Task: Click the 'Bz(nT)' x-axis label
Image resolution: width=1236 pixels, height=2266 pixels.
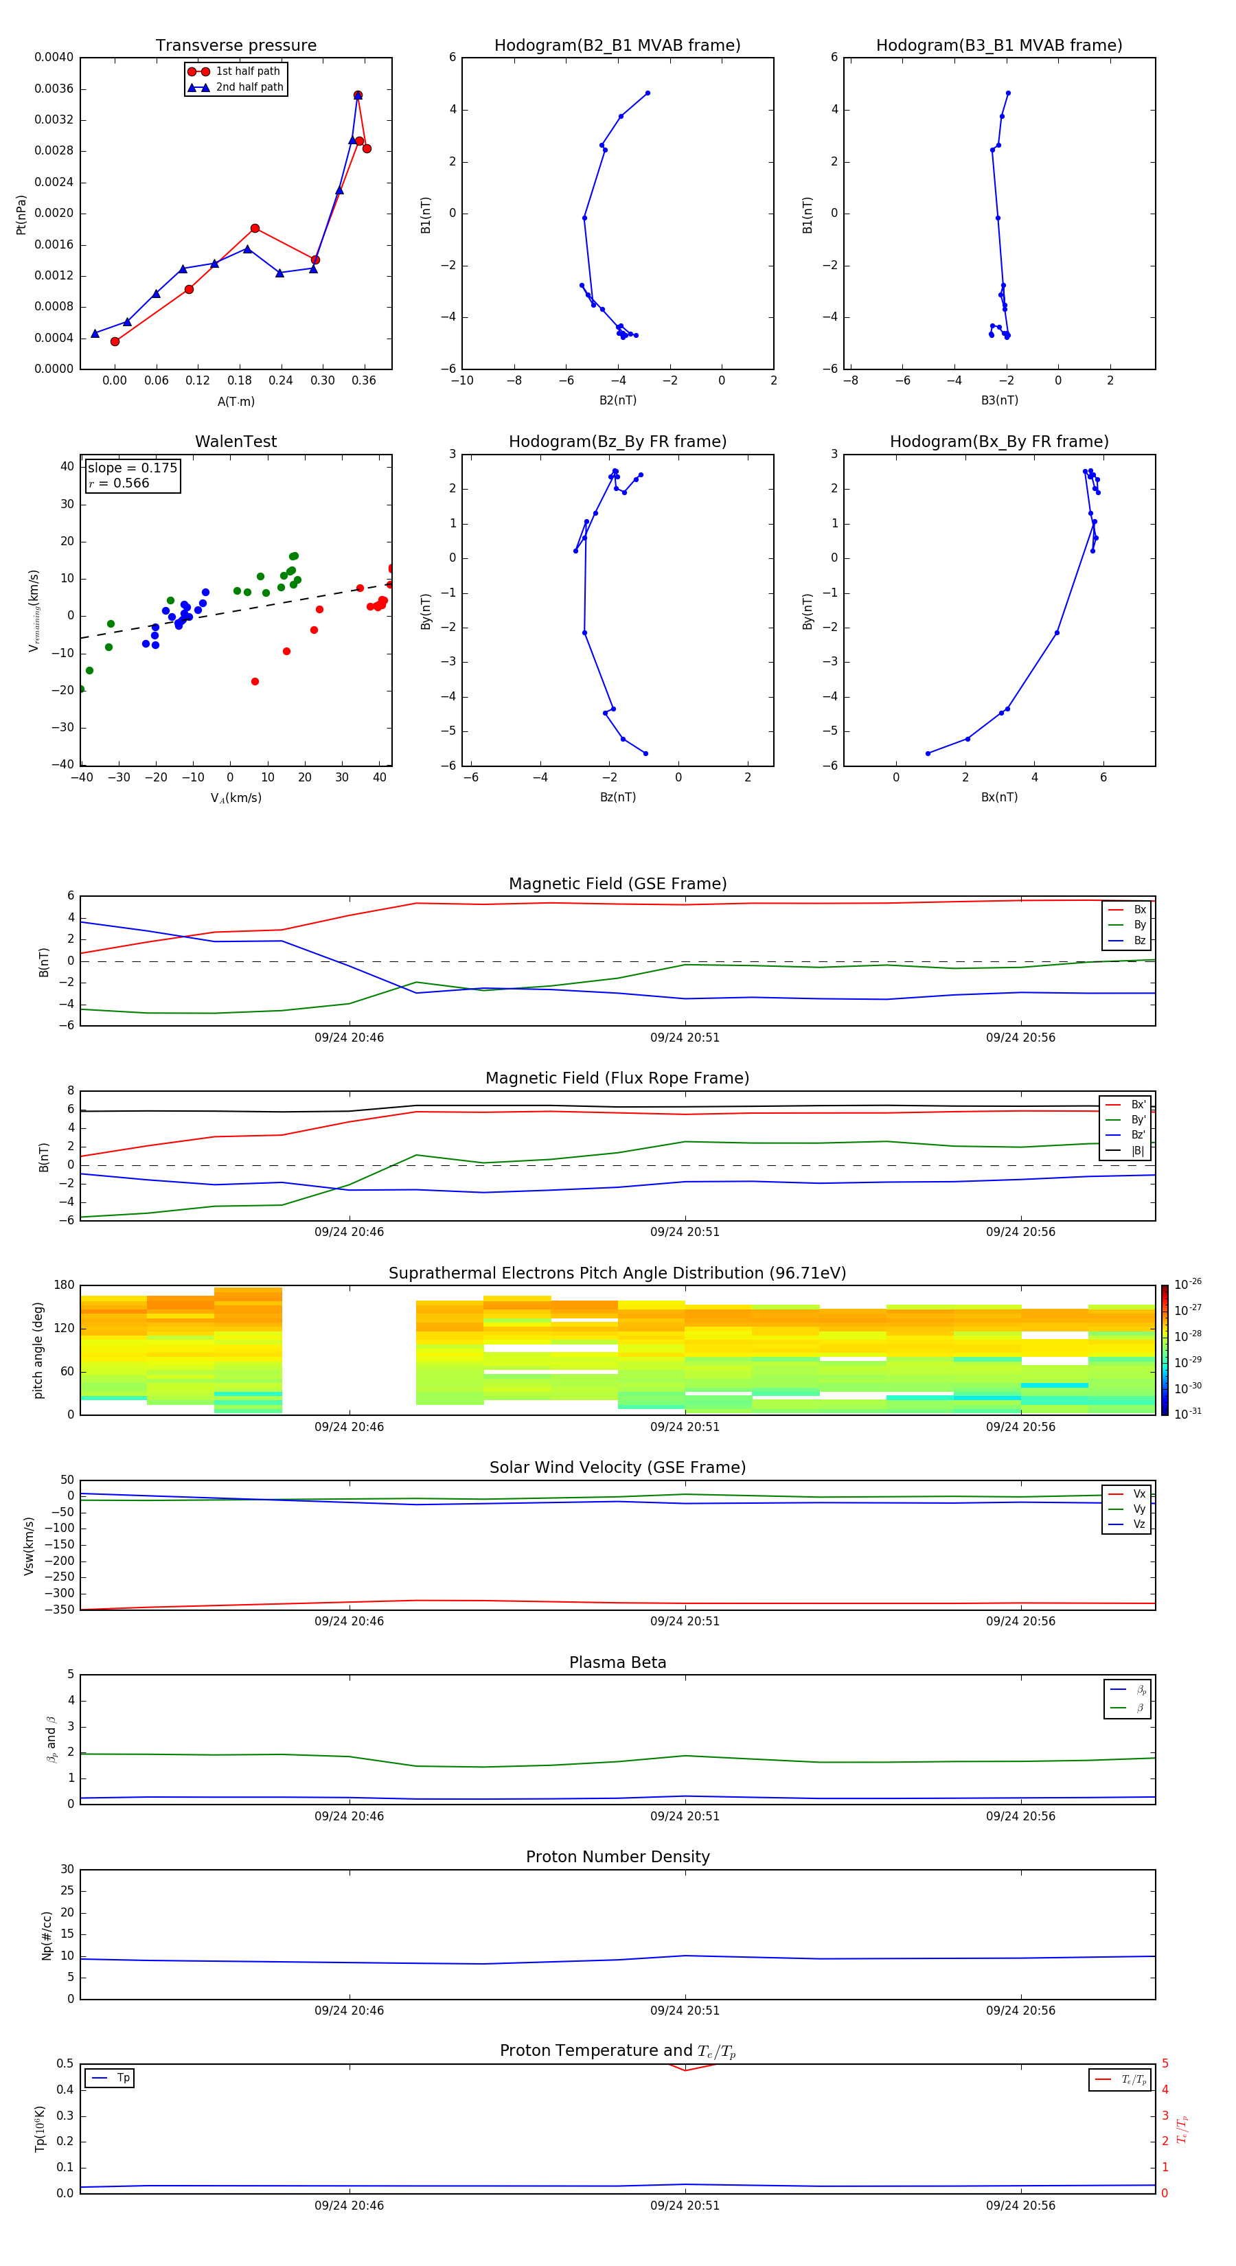Action: tap(617, 797)
